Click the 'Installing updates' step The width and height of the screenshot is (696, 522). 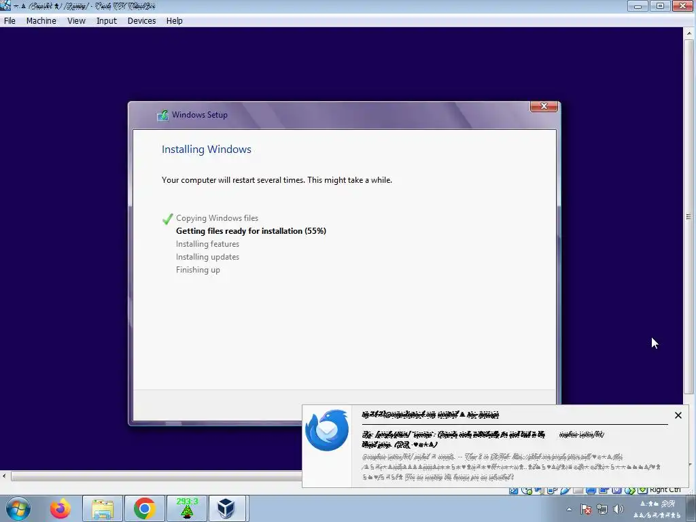pyautogui.click(x=207, y=257)
